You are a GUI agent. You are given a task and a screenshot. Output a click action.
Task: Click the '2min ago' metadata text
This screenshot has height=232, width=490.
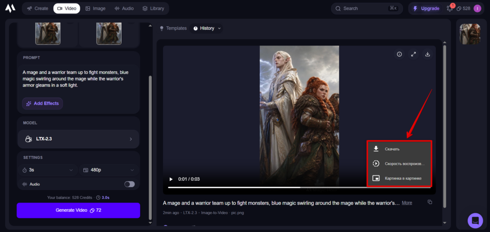[x=171, y=213]
